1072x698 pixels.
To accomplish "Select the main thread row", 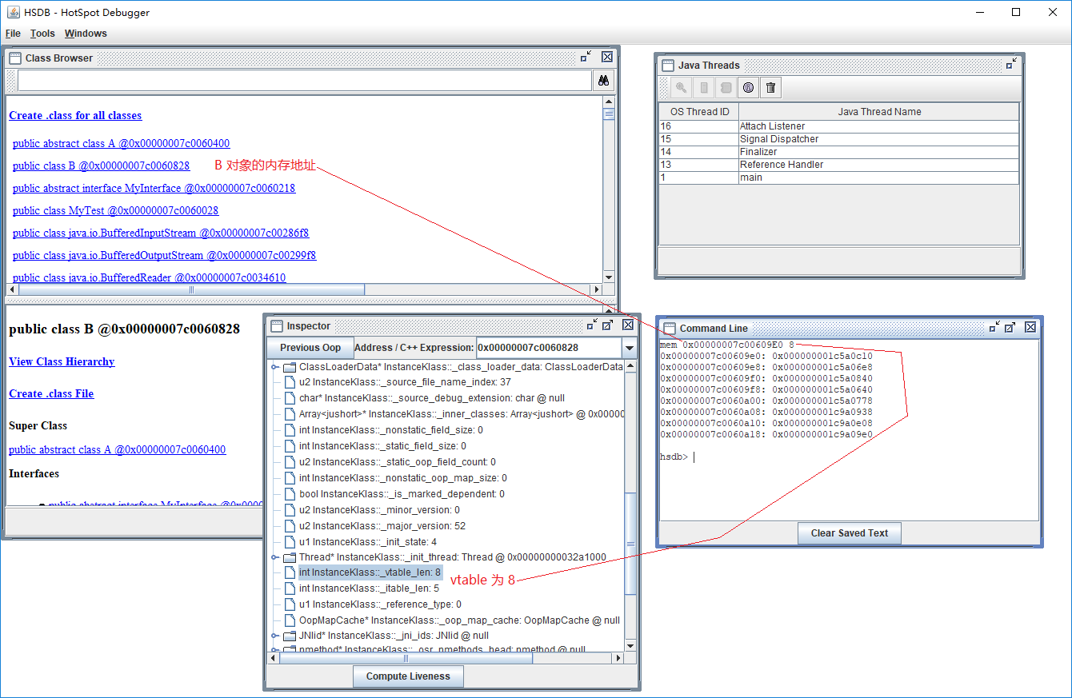I will tap(838, 177).
